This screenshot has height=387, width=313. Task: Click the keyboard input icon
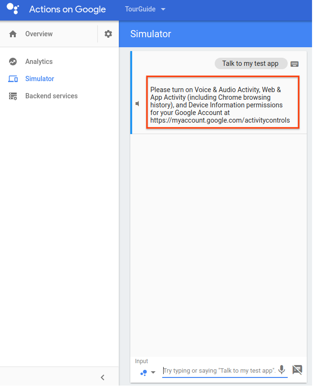[294, 64]
